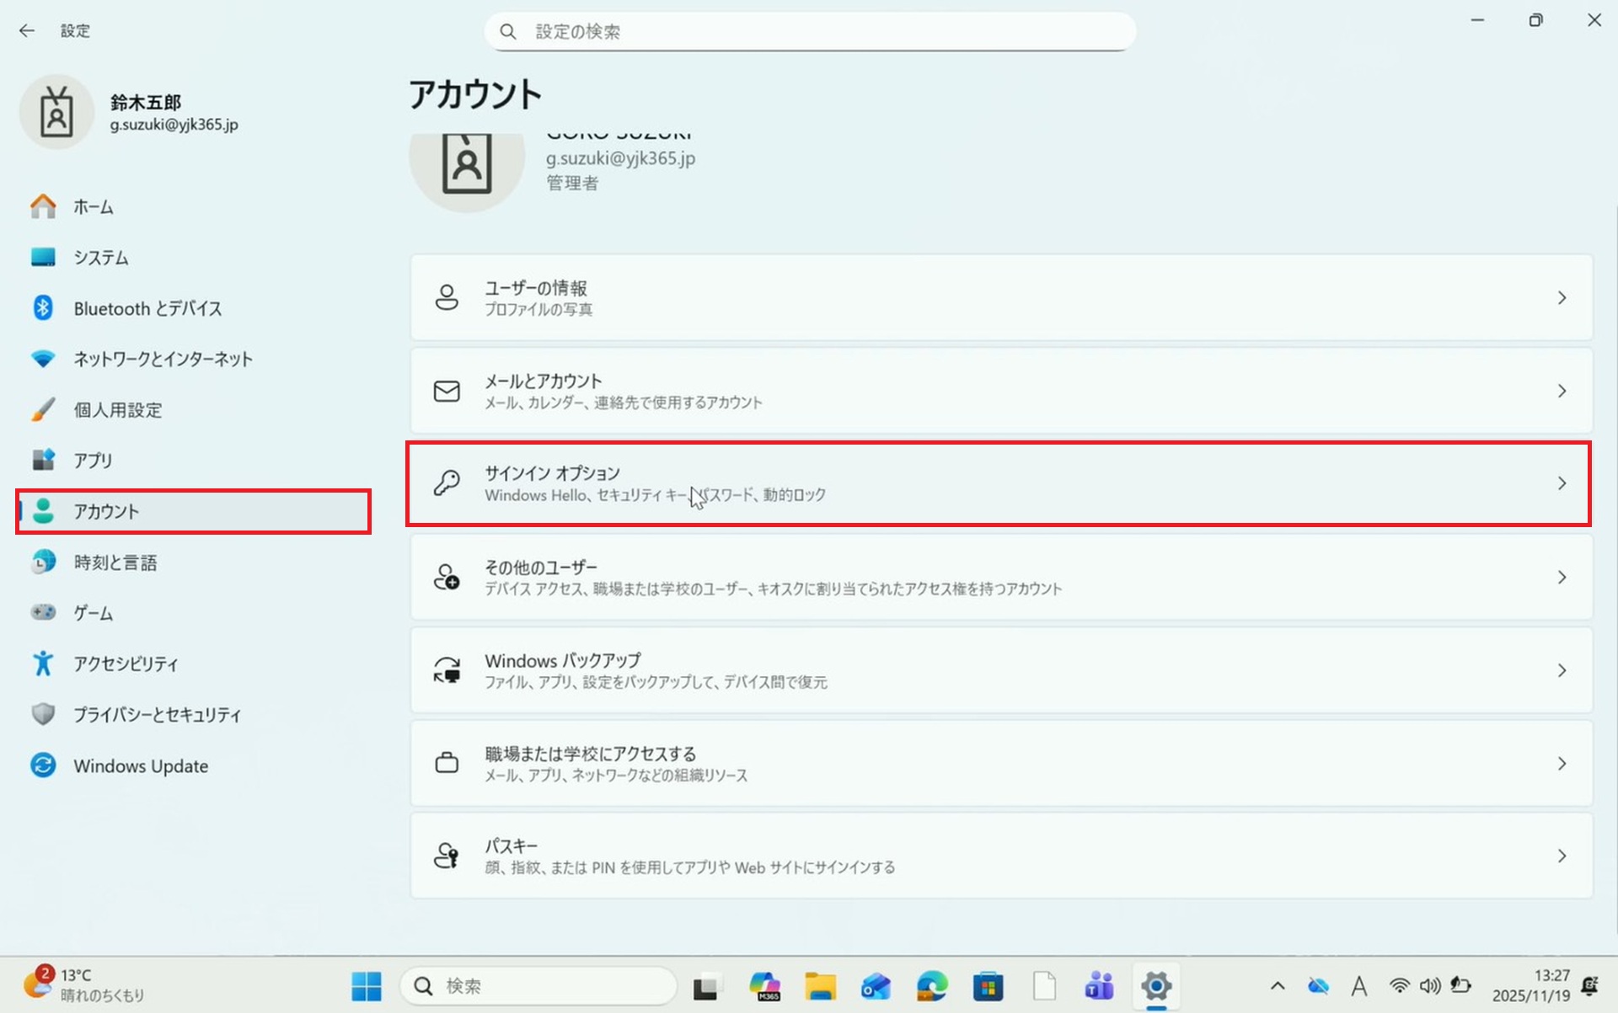Click the パスキー person-key icon
Screen dimensions: 1618x1013
447,856
